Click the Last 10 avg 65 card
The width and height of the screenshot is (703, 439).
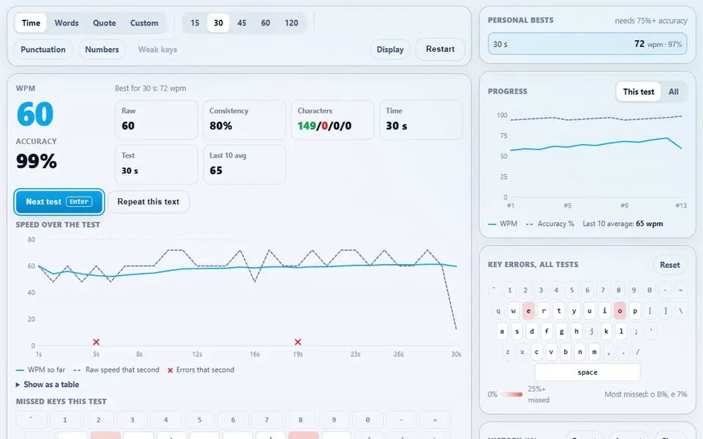pyautogui.click(x=245, y=165)
